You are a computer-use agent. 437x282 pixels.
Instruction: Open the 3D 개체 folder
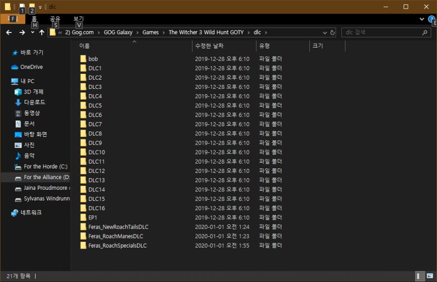point(34,92)
